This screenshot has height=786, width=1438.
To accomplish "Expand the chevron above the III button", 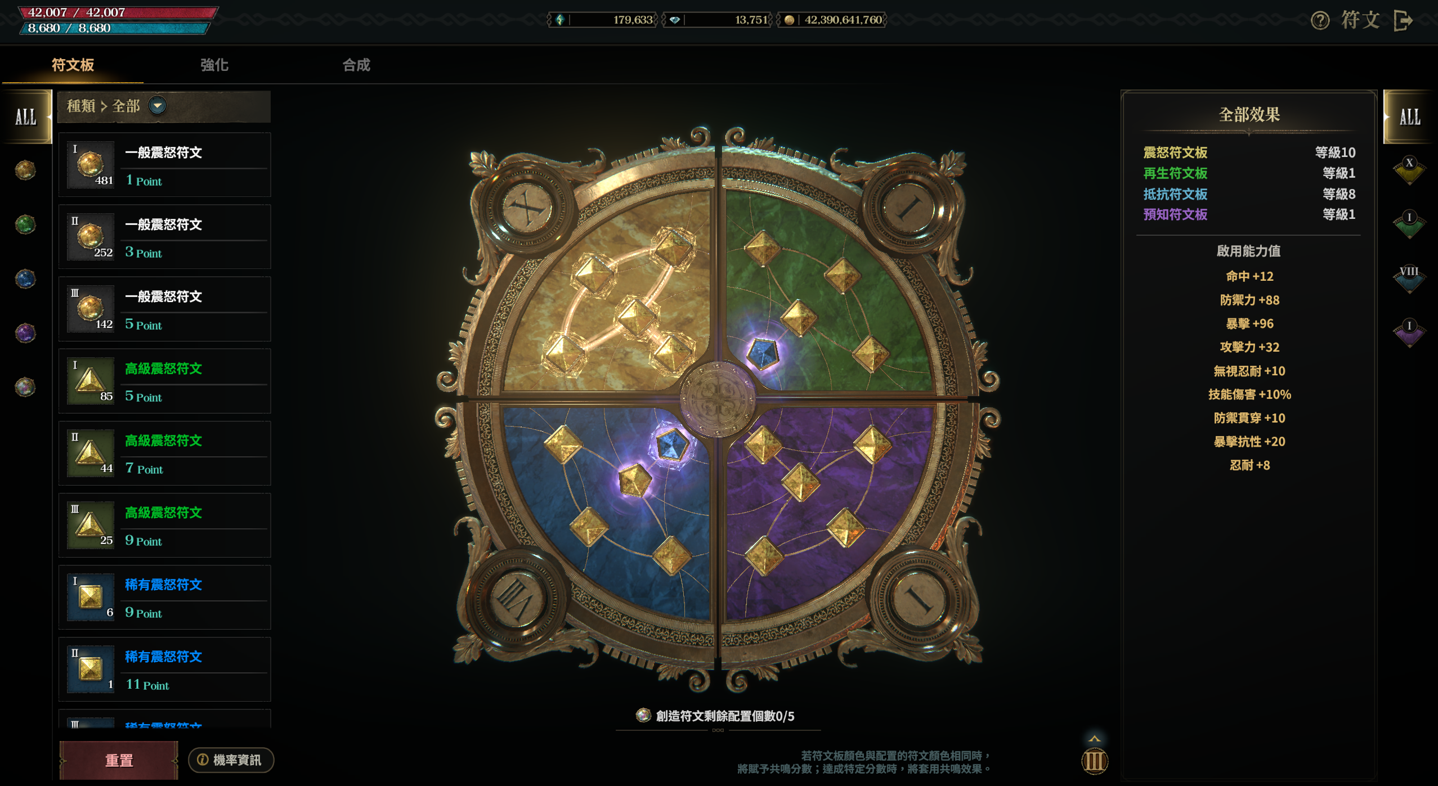I will (x=1094, y=738).
